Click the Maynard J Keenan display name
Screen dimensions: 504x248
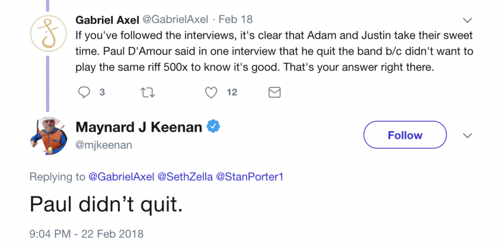(x=139, y=126)
